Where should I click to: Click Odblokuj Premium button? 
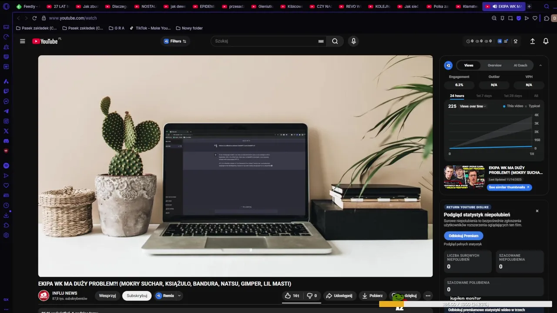(x=463, y=236)
